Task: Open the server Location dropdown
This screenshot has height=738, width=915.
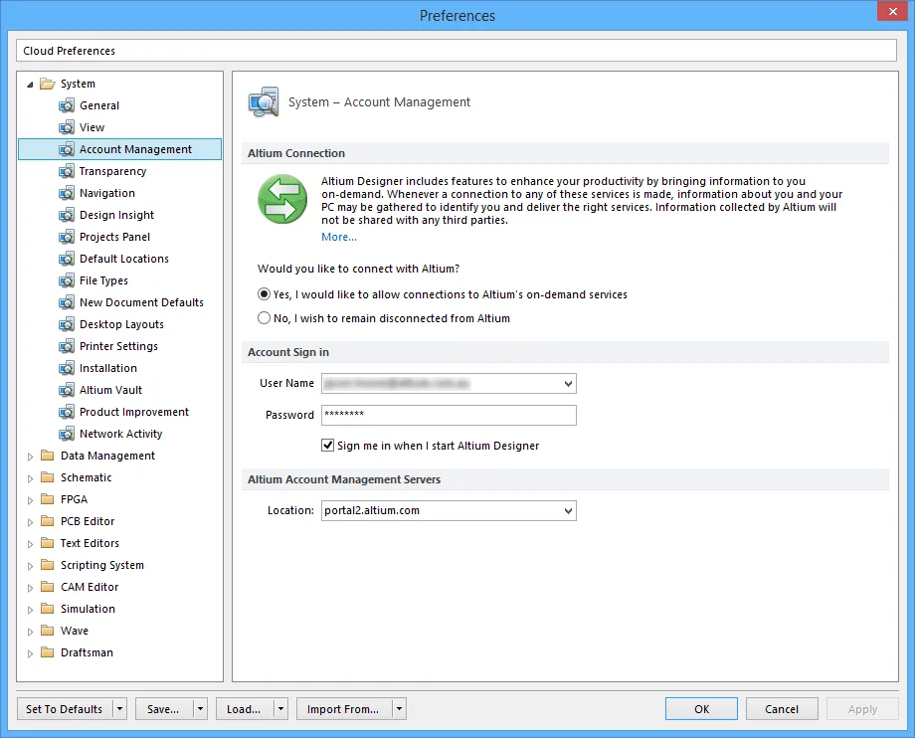Action: 568,511
